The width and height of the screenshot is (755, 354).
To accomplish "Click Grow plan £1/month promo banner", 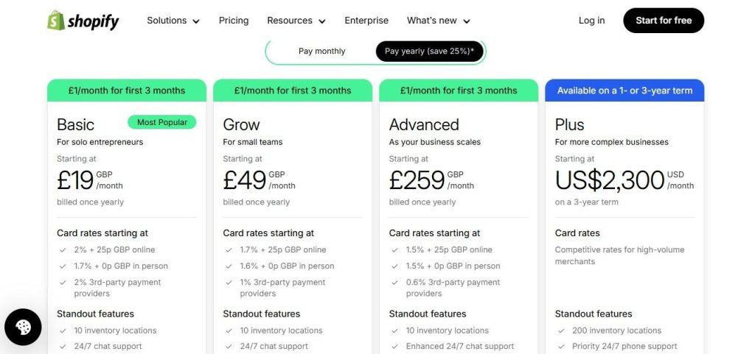I will click(x=293, y=91).
